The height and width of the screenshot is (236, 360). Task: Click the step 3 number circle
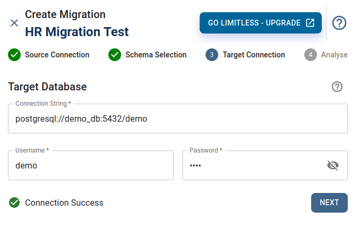212,55
